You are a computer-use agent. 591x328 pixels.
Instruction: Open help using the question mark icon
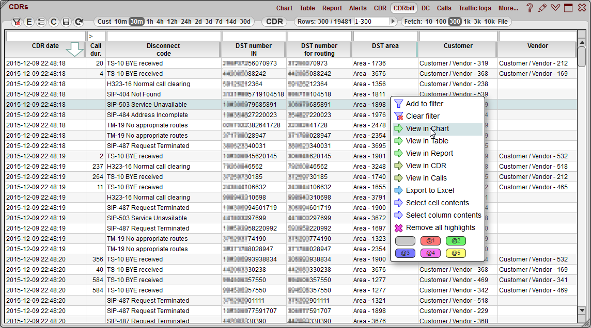click(530, 7)
